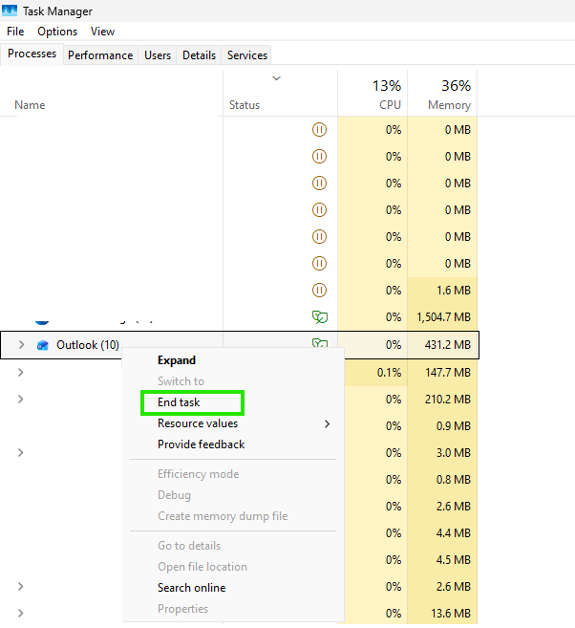The image size is (575, 628).
Task: Choose Search online in context menu
Action: (x=192, y=588)
